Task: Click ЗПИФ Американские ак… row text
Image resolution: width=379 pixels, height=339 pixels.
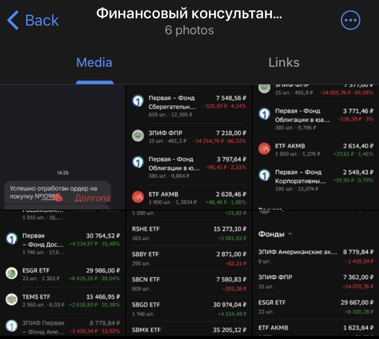Action: pos(298,252)
